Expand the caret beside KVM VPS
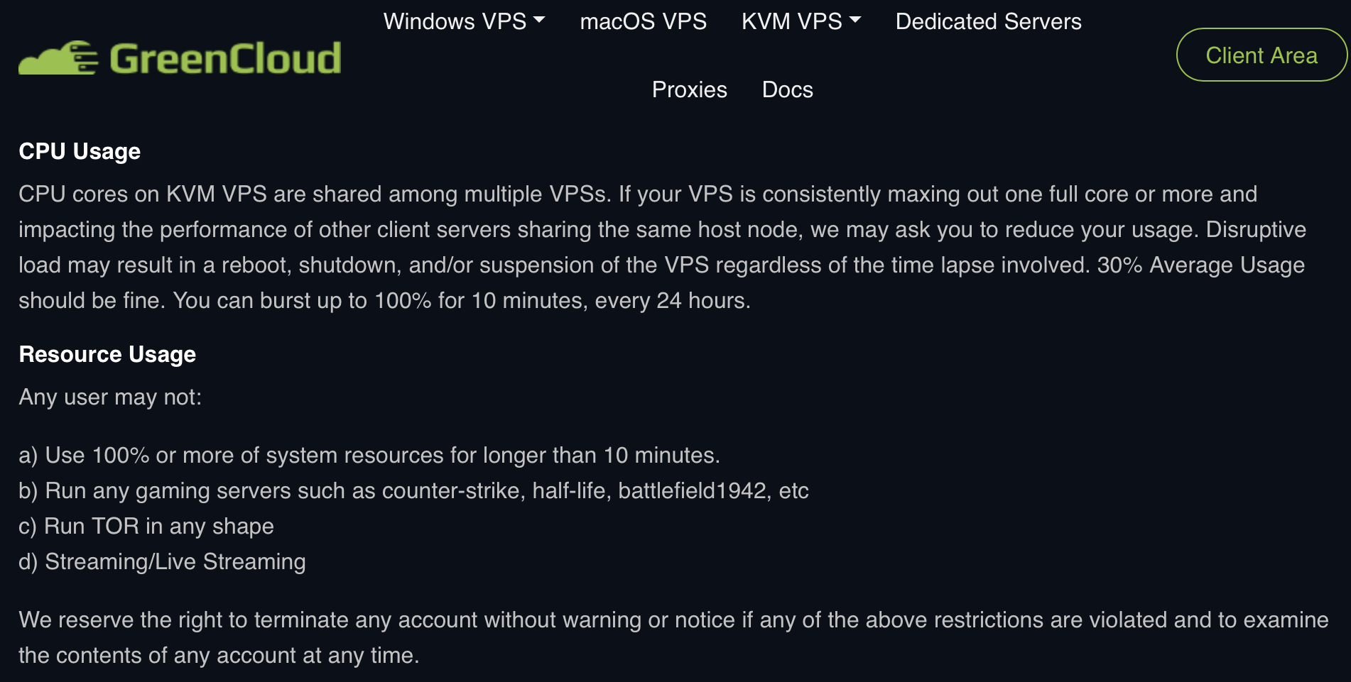 click(x=855, y=21)
